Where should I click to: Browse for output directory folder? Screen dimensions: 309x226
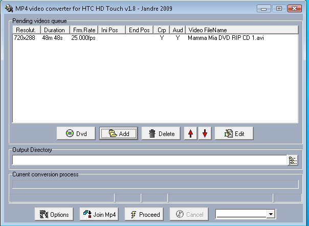point(293,161)
